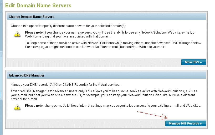215x135 pixels.
Task: Click 'Manage your DNS records' description line
Action: point(65,85)
